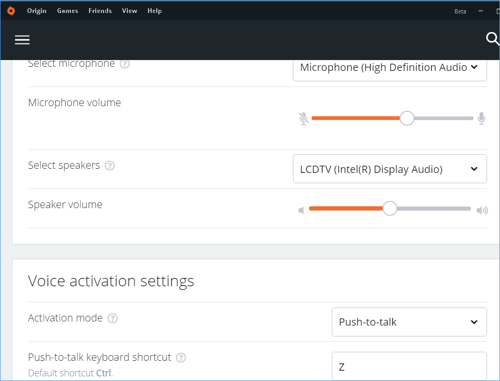Viewport: 500px width, 381px height.
Task: Open help tooltip for Select speakers
Action: click(110, 166)
